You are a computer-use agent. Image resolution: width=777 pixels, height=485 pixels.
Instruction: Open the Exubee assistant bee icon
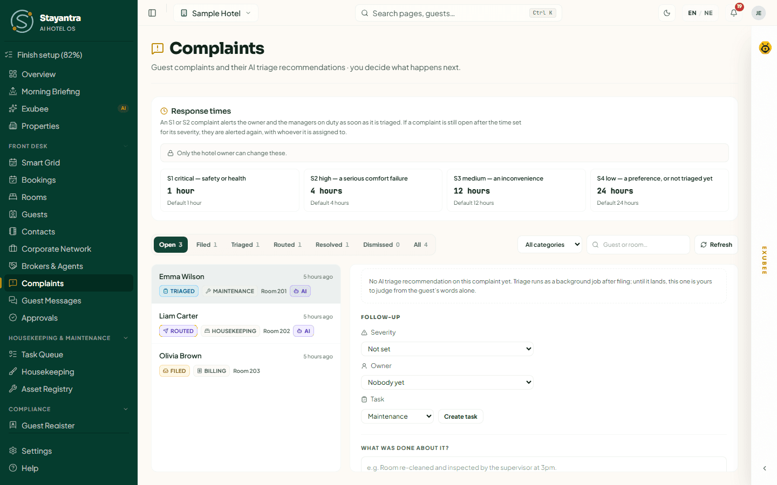pos(765,48)
